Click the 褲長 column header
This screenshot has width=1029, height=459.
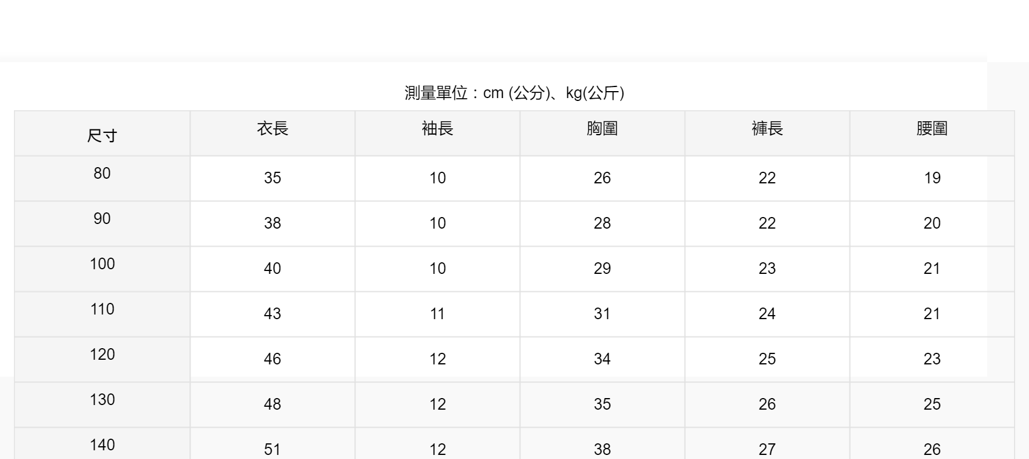(x=767, y=128)
